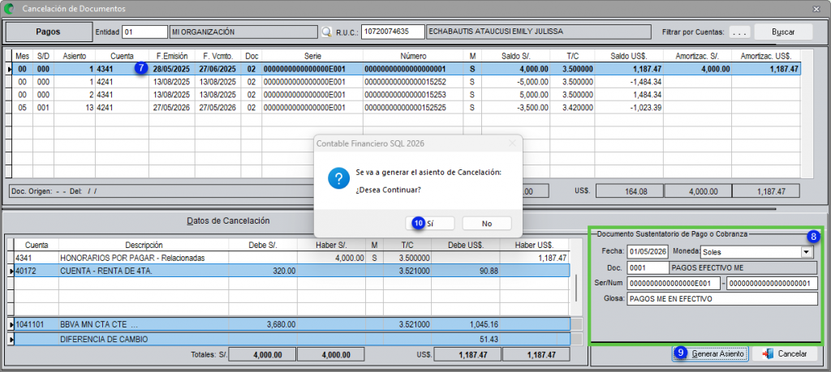Click HONORARIOS POR PAGAR - Relacionadas row
Viewport: 831px width, 372px height.
(291, 258)
